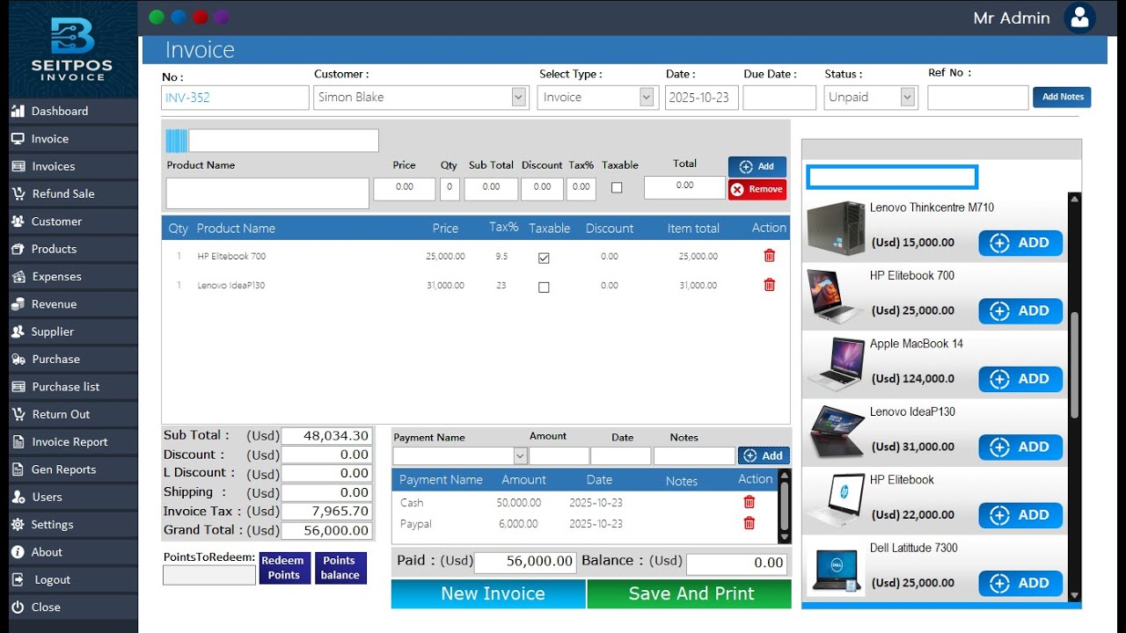Image resolution: width=1126 pixels, height=633 pixels.
Task: Click the Remove button in product entry
Action: point(757,189)
